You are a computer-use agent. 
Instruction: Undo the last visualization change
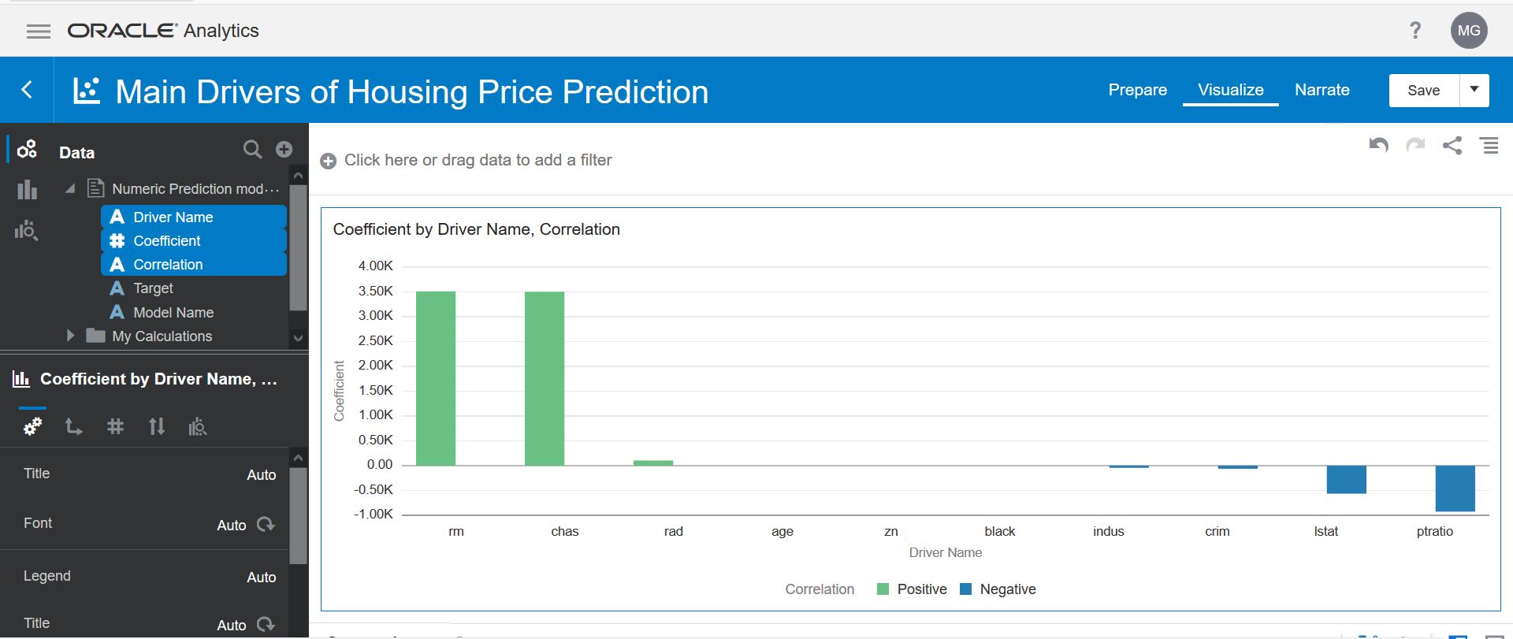click(x=1377, y=146)
